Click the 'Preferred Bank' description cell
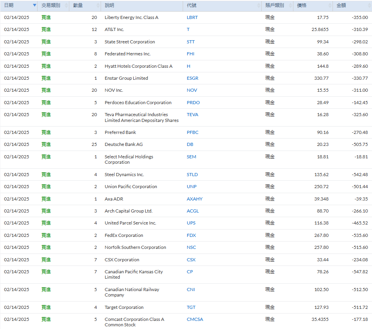Screen dimensions: 372x329 click(x=120, y=132)
